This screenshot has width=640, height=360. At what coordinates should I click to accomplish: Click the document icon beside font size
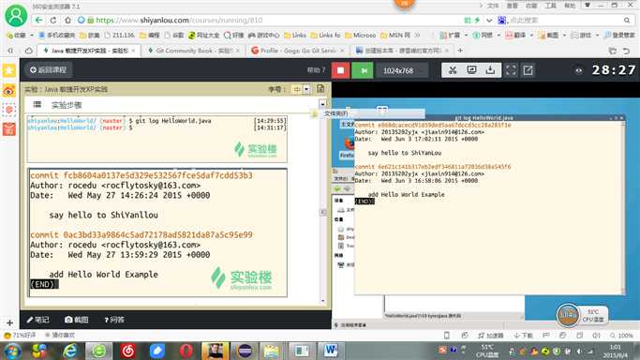click(320, 88)
